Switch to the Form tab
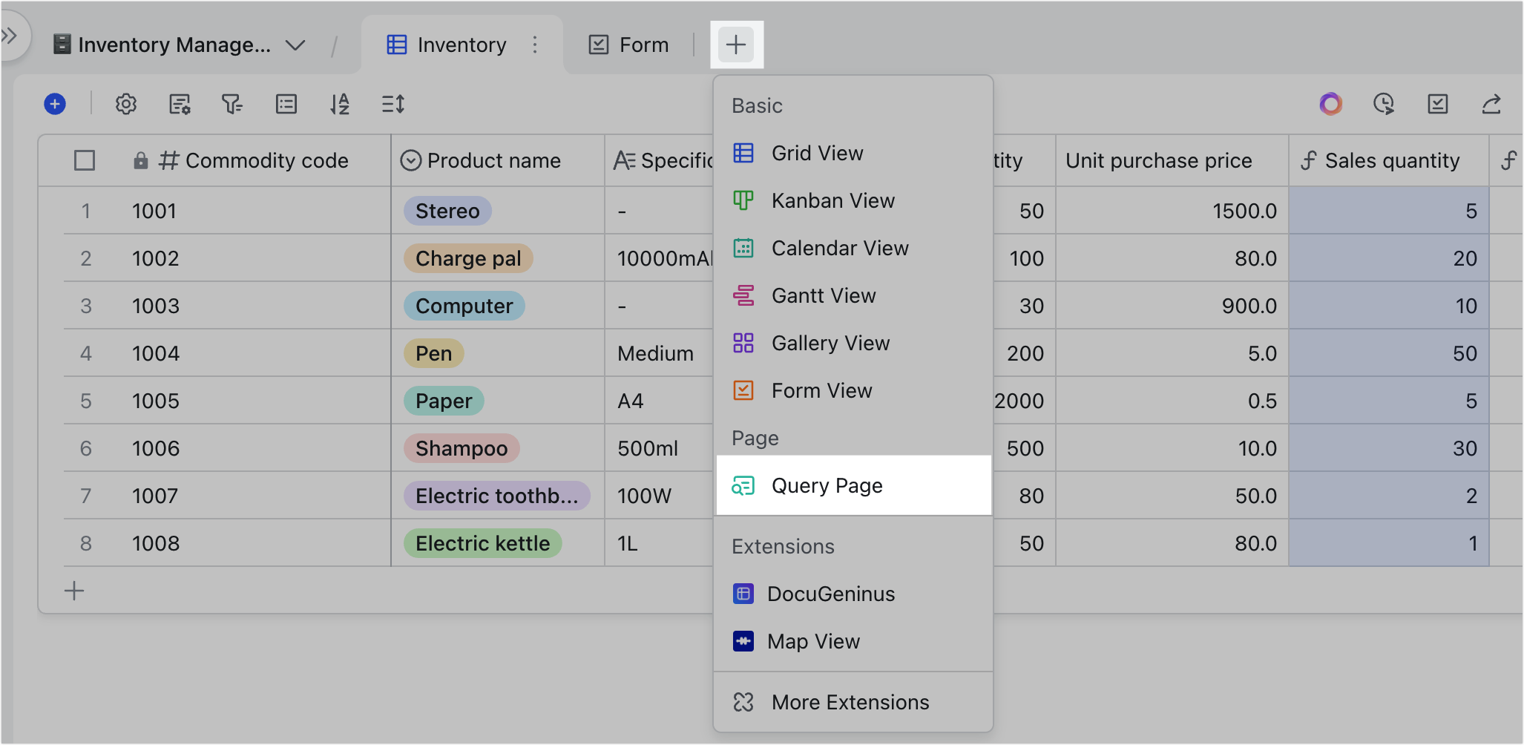Screen dimensions: 1524x745 point(629,45)
